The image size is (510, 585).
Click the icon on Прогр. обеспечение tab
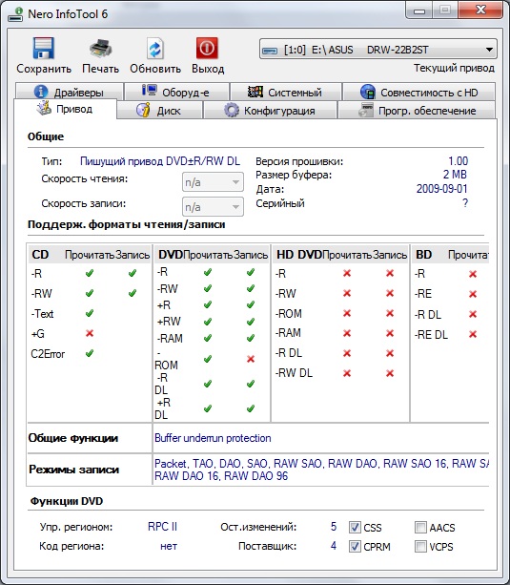(x=366, y=111)
